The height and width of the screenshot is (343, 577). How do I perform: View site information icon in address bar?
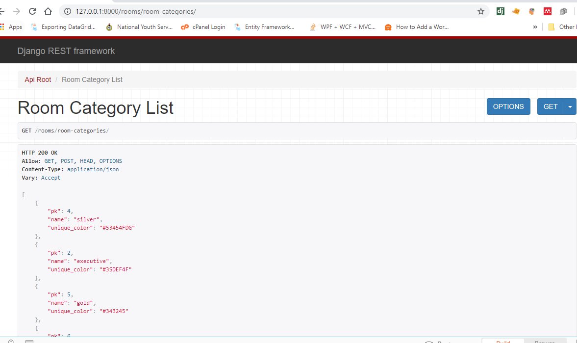point(67,11)
